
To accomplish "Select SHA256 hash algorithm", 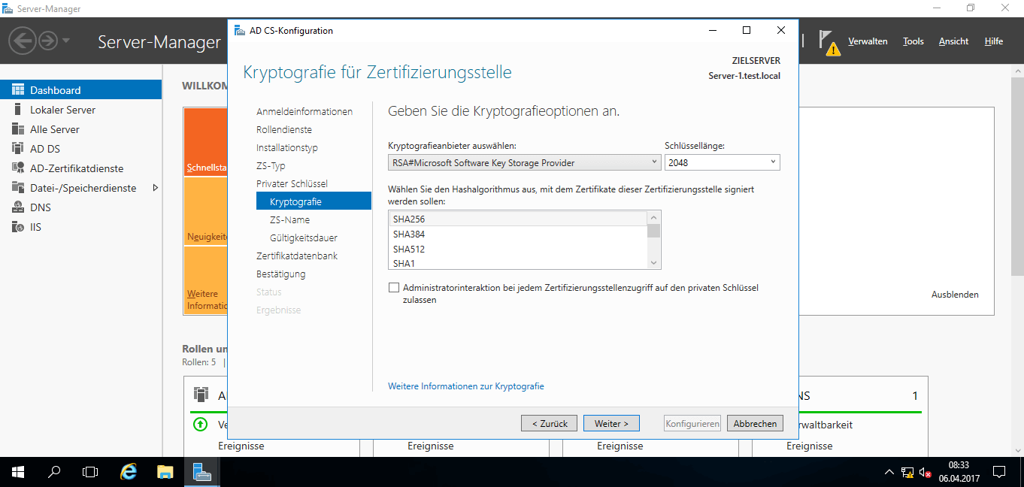I will pyautogui.click(x=518, y=219).
